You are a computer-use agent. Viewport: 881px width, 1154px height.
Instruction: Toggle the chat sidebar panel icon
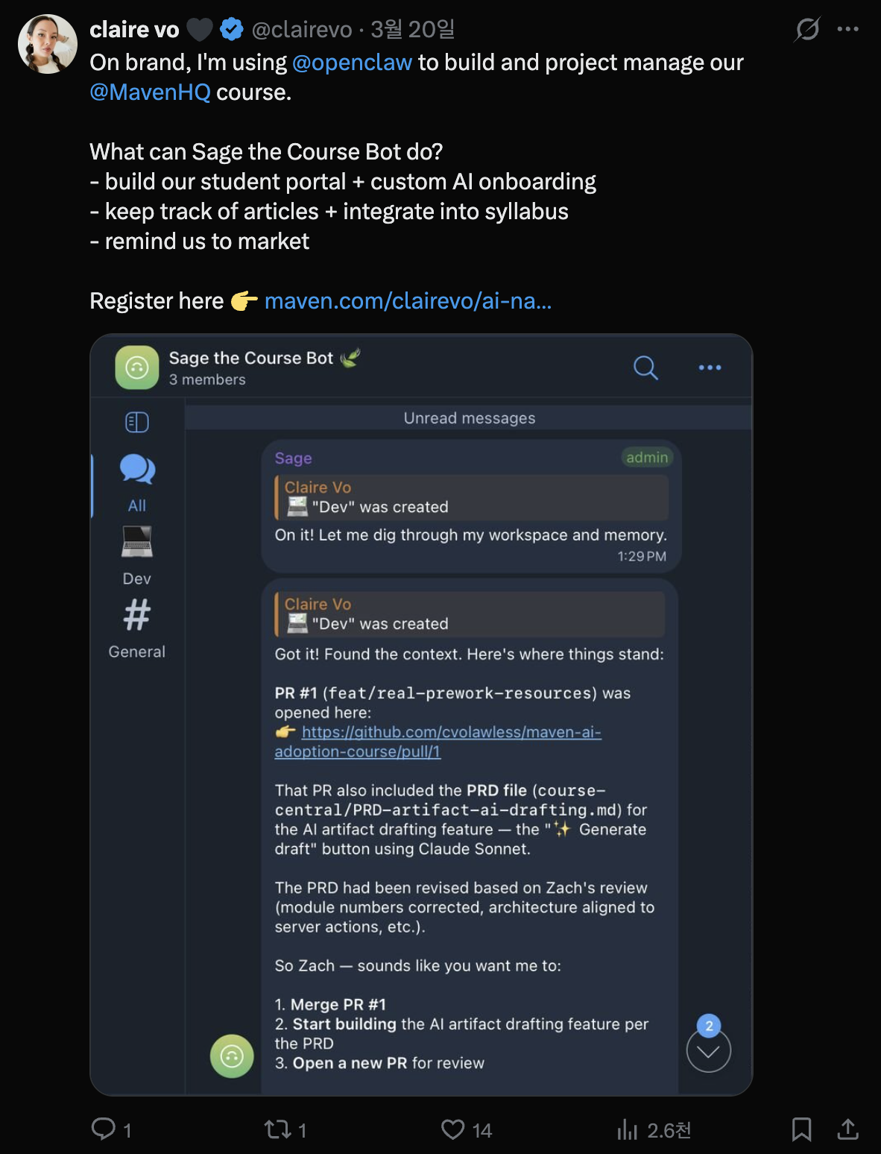coord(137,423)
